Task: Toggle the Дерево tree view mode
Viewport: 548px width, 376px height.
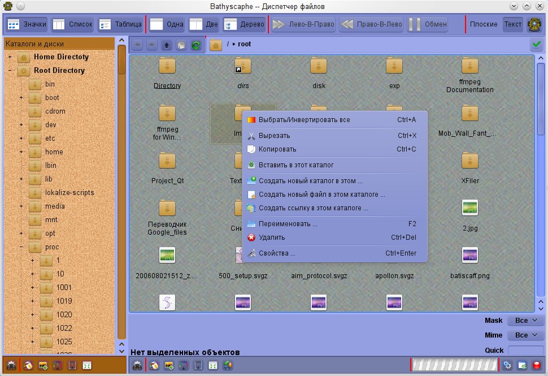Action: tap(244, 24)
